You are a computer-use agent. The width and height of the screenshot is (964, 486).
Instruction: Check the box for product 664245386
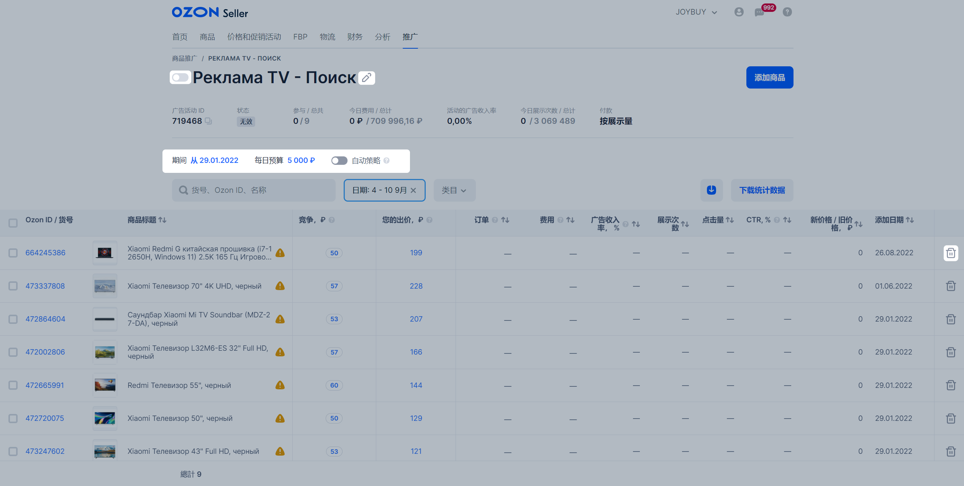13,253
